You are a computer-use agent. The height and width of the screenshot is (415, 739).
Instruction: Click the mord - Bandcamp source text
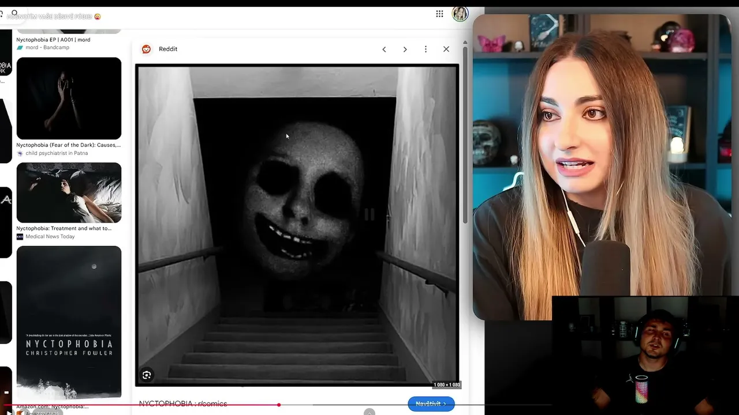point(47,47)
